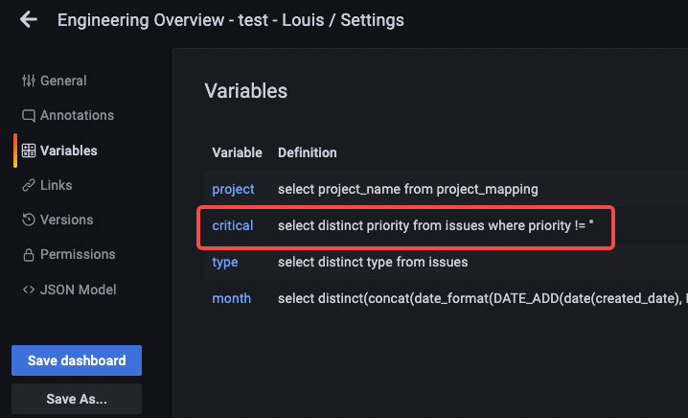Viewport: 688px width, 418px height.
Task: Click the General sliders icon
Action: (29, 81)
